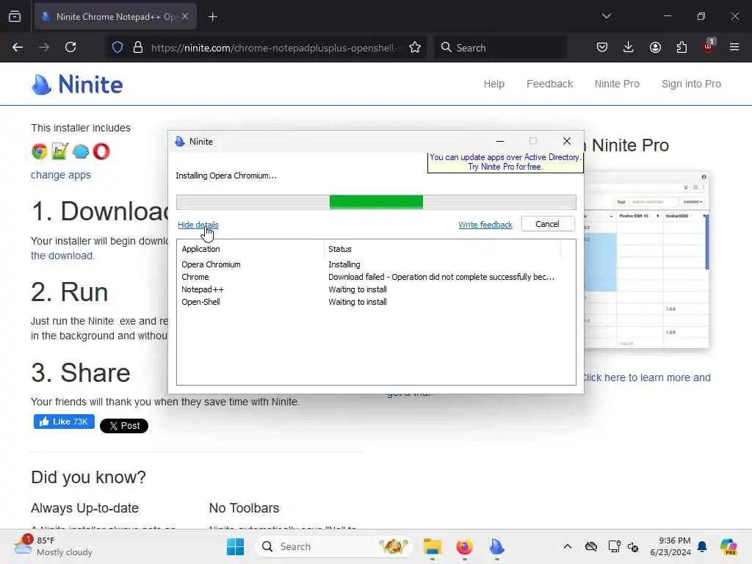This screenshot has width=752, height=564.
Task: Click the Open-Shell app icon
Action: (81, 151)
